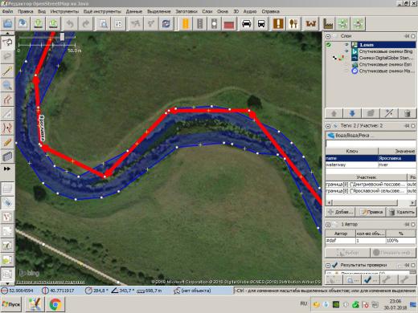Click the Правка button in tags panel
418x313 pixels.
coord(372,212)
